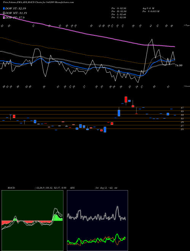Click the DOW MT: 31.19 label
The image size is (190, 251).
click(x=16, y=13)
